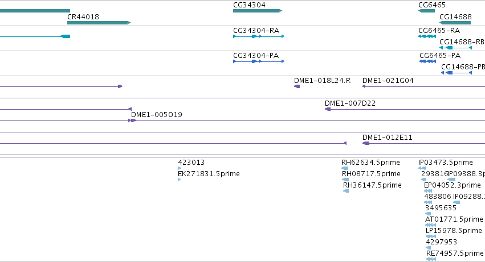Click the CR44018 gene feature bar

[99, 23]
